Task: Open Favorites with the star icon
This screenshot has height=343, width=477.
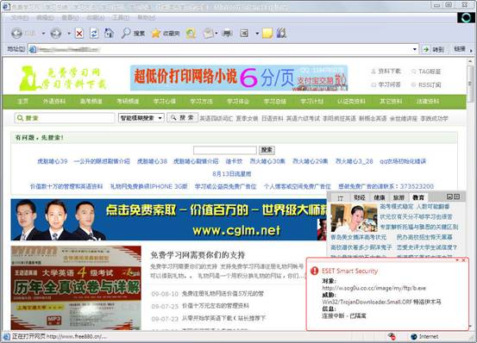Action: [x=166, y=33]
